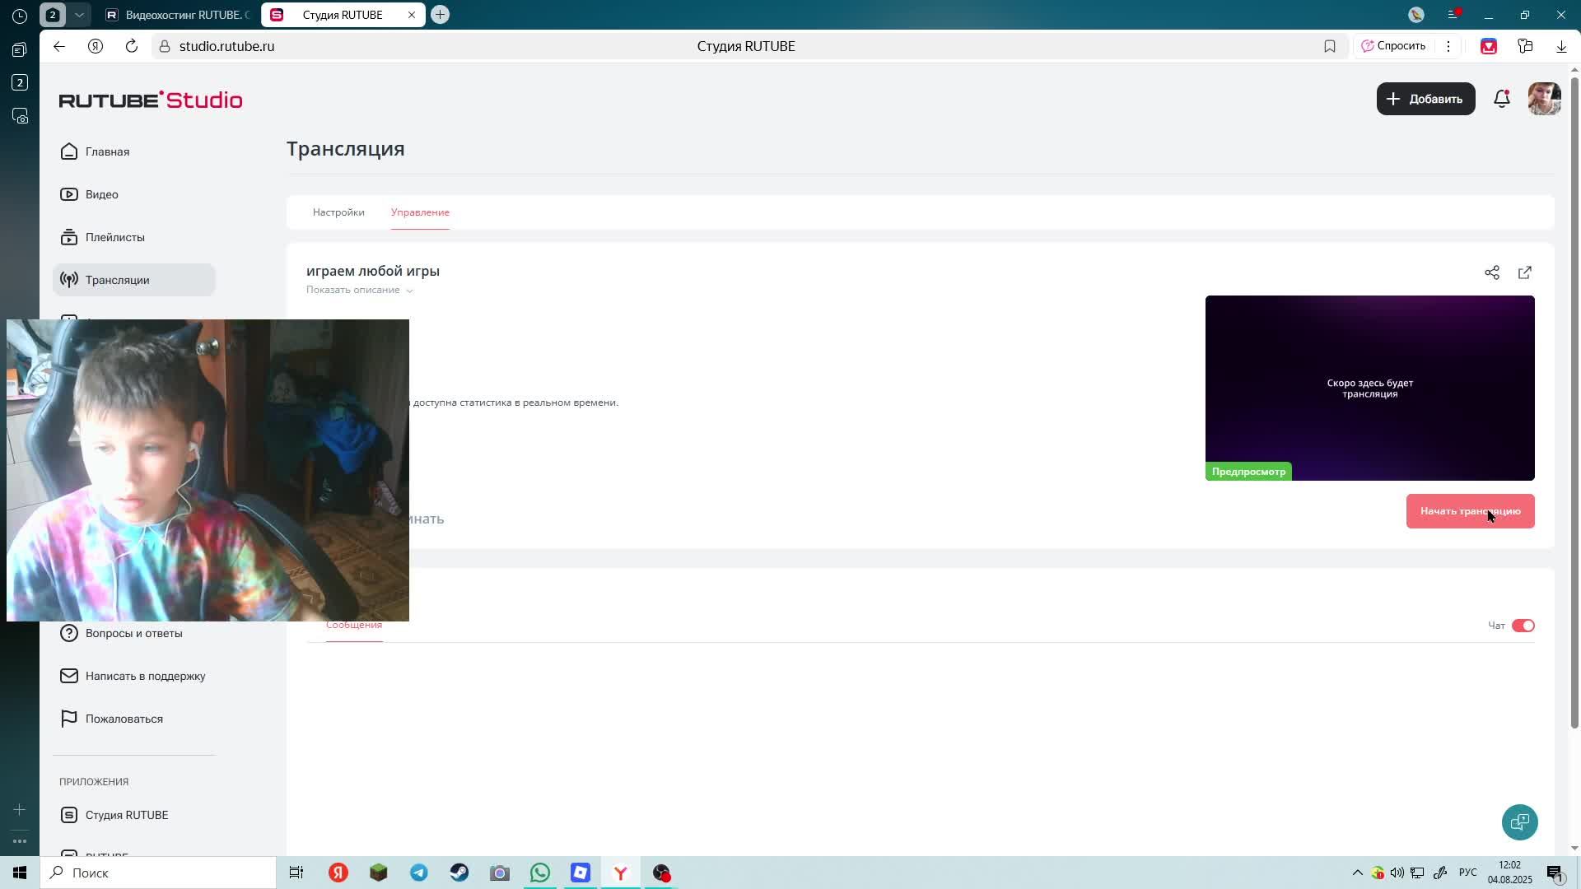The height and width of the screenshot is (889, 1581).
Task: Open the tab group dropdown arrow
Action: click(x=79, y=15)
